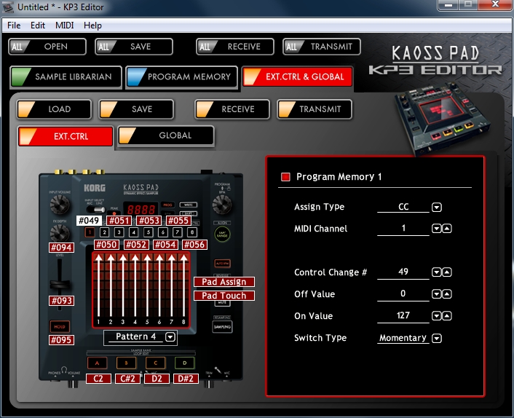Decrease the On Value

tap(436, 316)
